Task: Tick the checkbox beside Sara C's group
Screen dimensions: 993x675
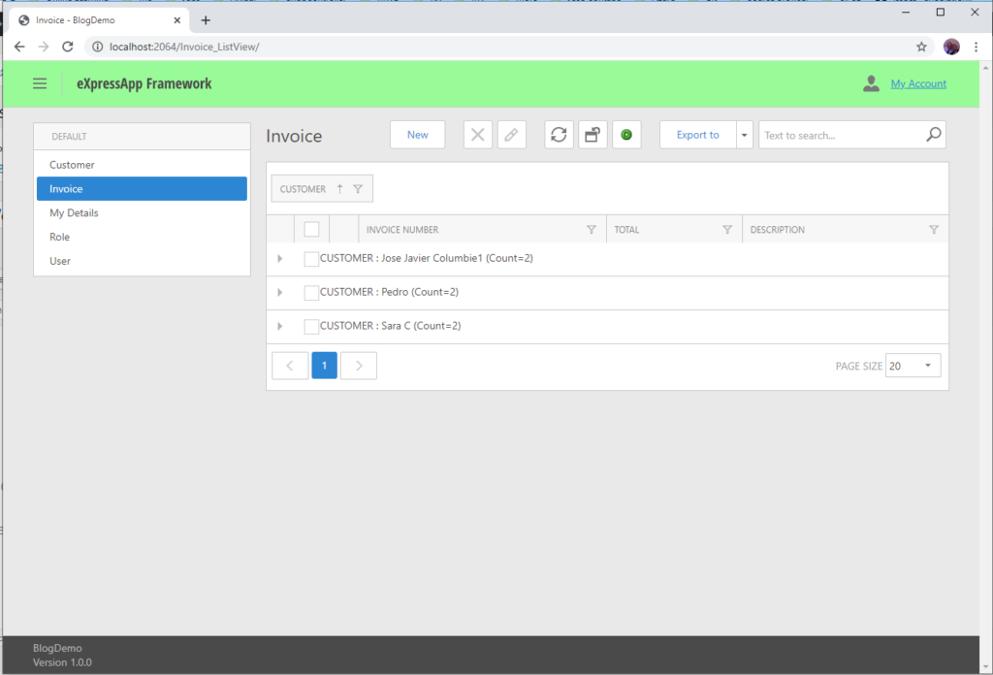Action: click(310, 326)
